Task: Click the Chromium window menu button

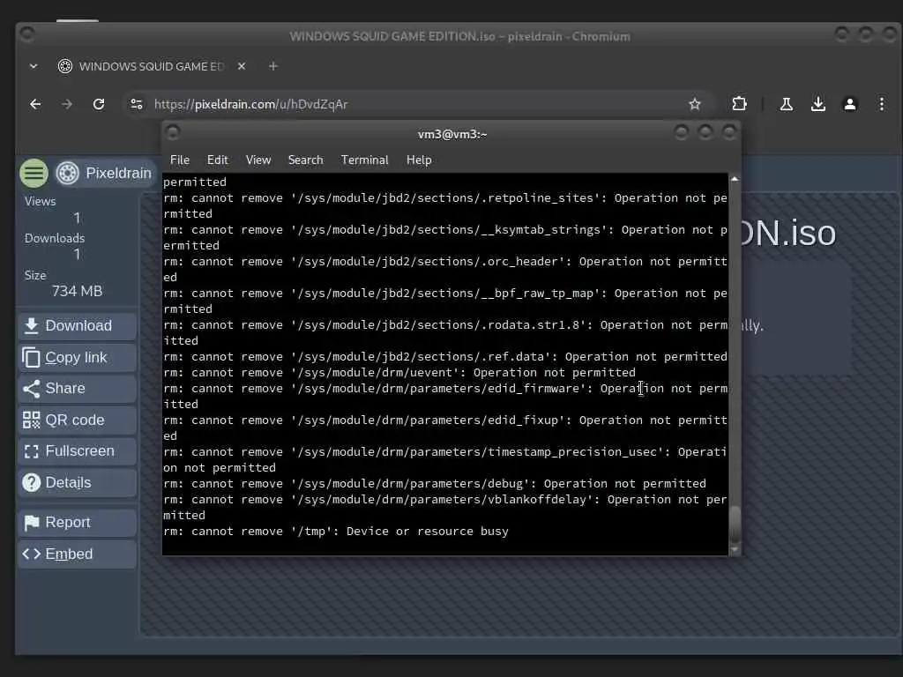Action: point(27,34)
